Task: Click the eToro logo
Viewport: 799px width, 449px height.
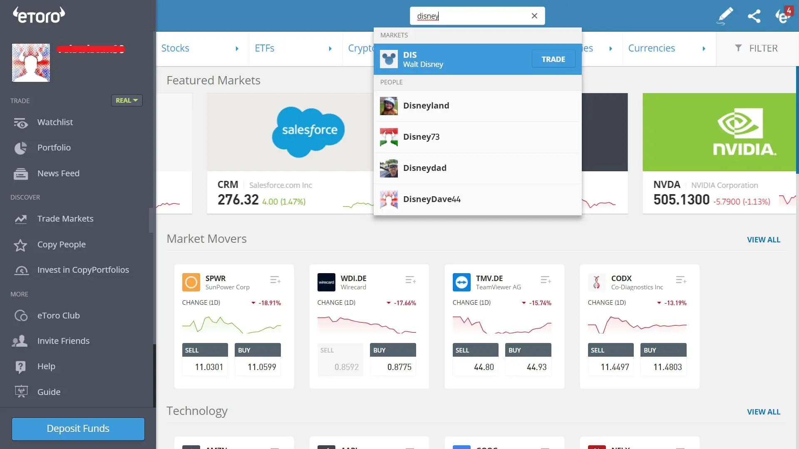Action: [x=39, y=15]
